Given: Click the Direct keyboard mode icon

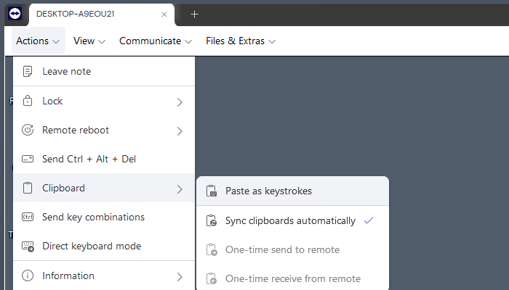Looking at the screenshot, I should (x=28, y=246).
